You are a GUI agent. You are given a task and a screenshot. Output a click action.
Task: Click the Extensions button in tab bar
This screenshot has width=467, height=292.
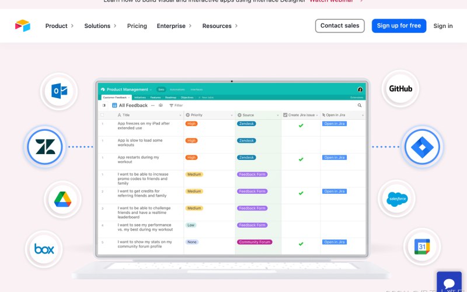click(357, 98)
